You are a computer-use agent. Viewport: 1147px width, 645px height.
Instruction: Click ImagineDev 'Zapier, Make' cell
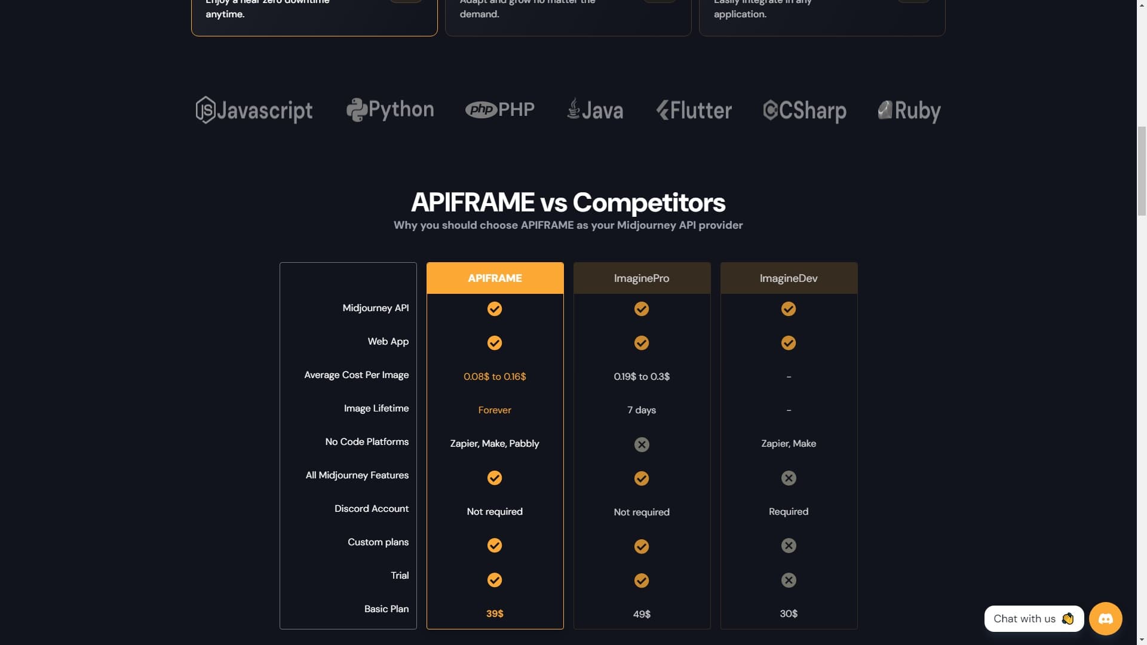[789, 443]
